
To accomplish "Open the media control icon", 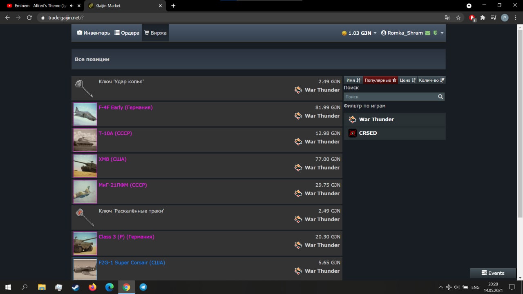I will [493, 18].
